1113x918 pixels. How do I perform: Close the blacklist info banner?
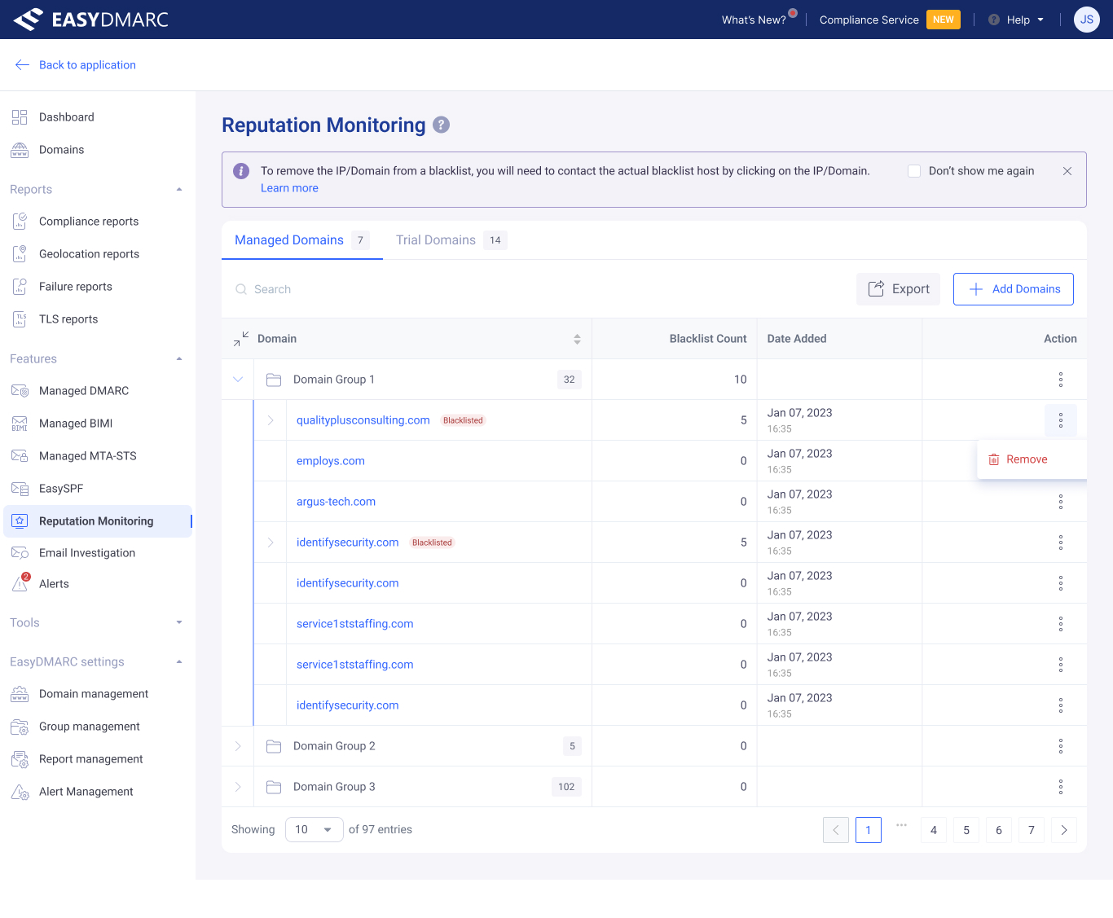coord(1067,171)
